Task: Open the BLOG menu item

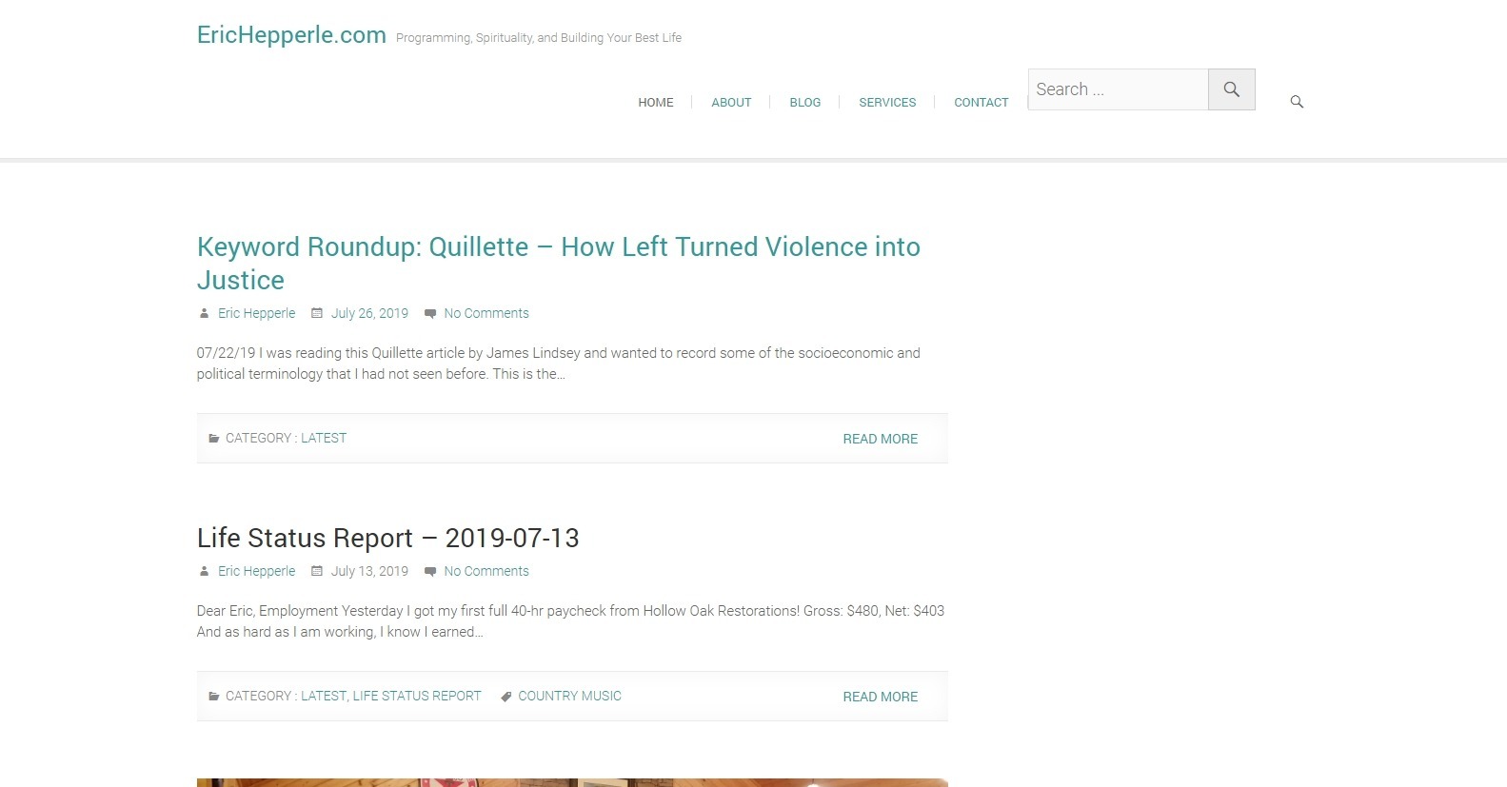Action: coord(805,102)
